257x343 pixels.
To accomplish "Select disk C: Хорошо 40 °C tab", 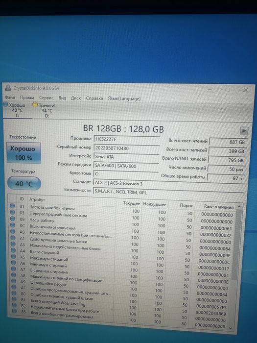I will [17, 110].
